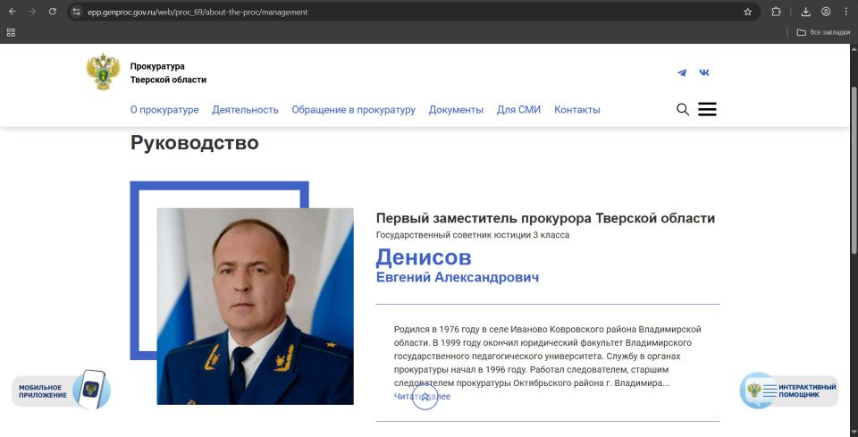The height and width of the screenshot is (437, 858).
Task: Open the Chrome apps grid icon
Action: point(11,32)
